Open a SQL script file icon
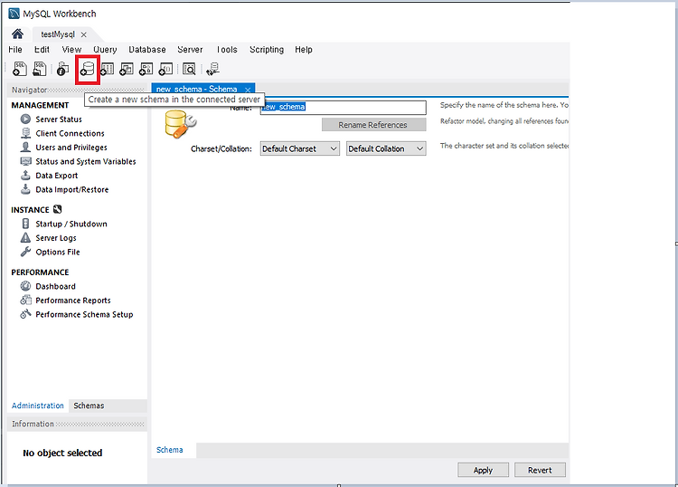The image size is (678, 487). (40, 69)
